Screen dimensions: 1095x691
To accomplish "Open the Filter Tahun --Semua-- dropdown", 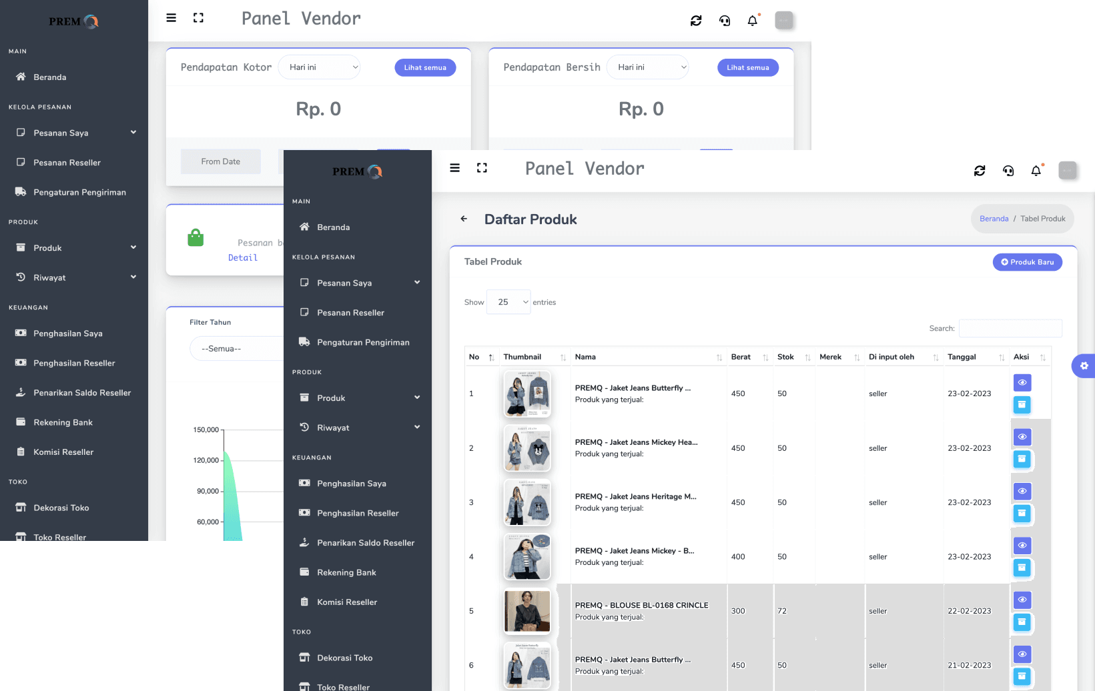I will coord(237,348).
